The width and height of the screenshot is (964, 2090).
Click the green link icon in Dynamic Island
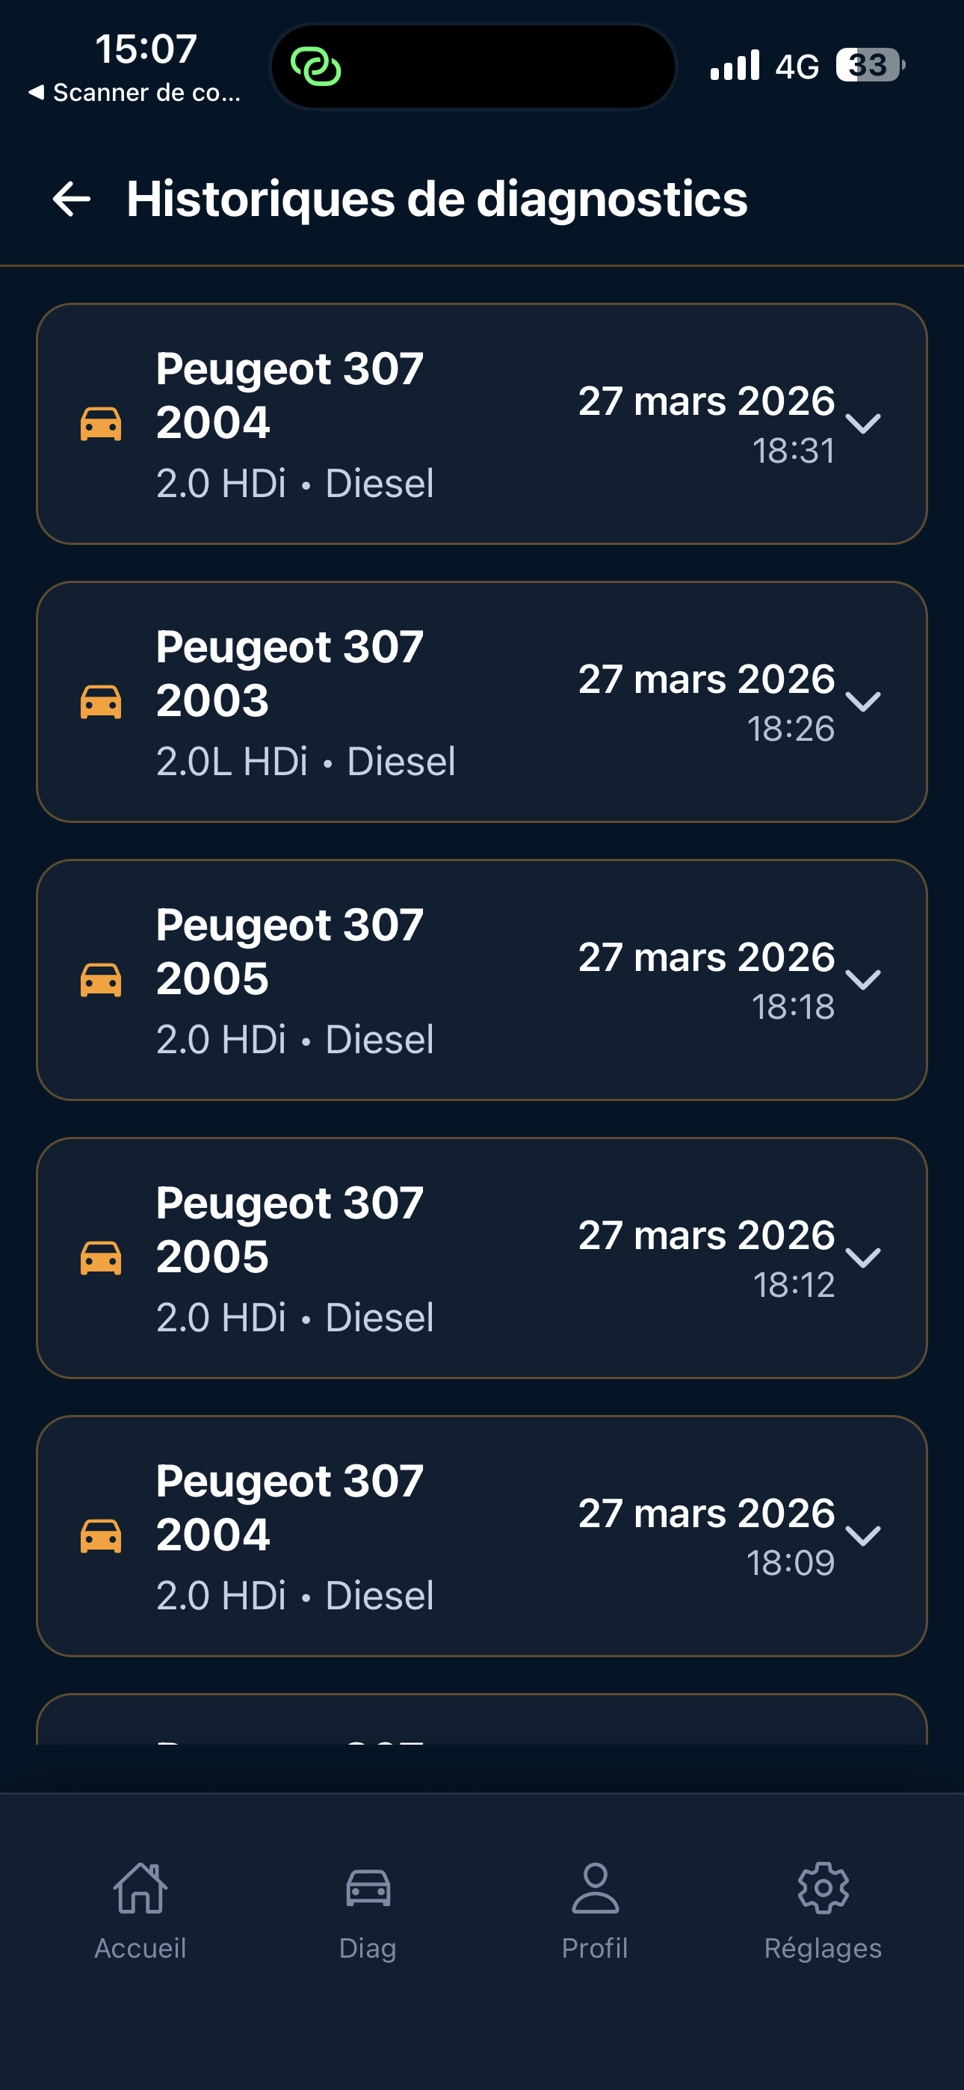315,67
